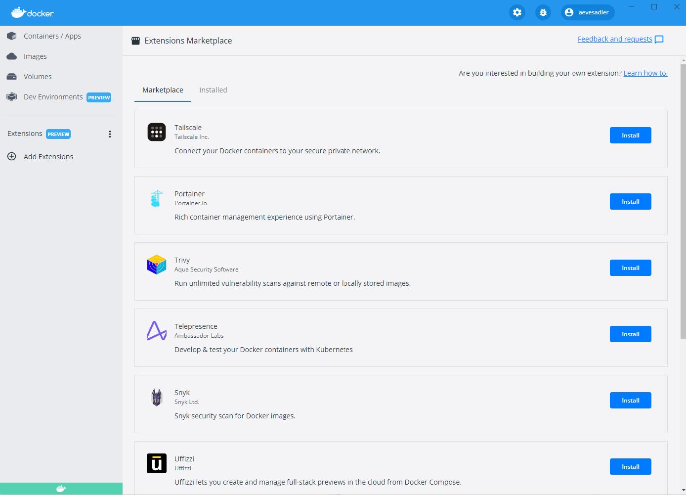Install the Trivy extension
Screen dimensions: 686x495
(x=630, y=268)
